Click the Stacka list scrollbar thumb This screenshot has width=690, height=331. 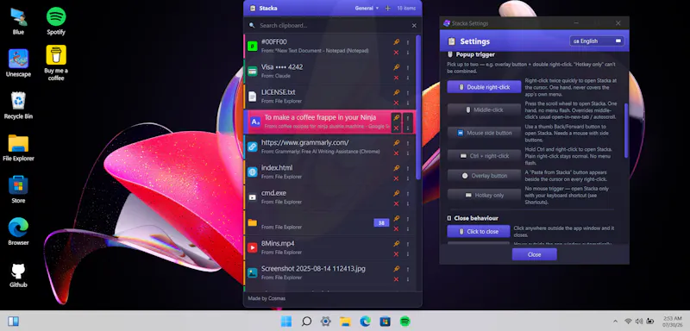click(x=418, y=107)
